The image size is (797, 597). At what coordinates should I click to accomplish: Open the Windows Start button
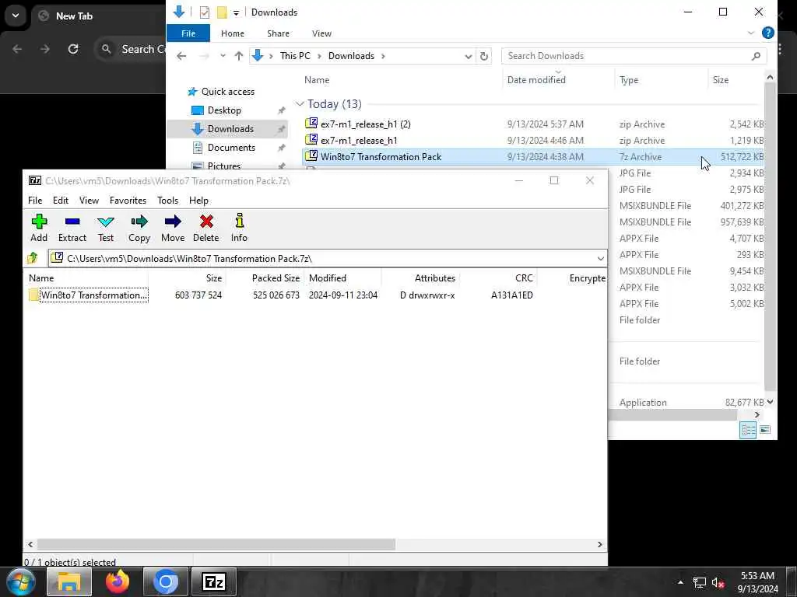click(20, 582)
